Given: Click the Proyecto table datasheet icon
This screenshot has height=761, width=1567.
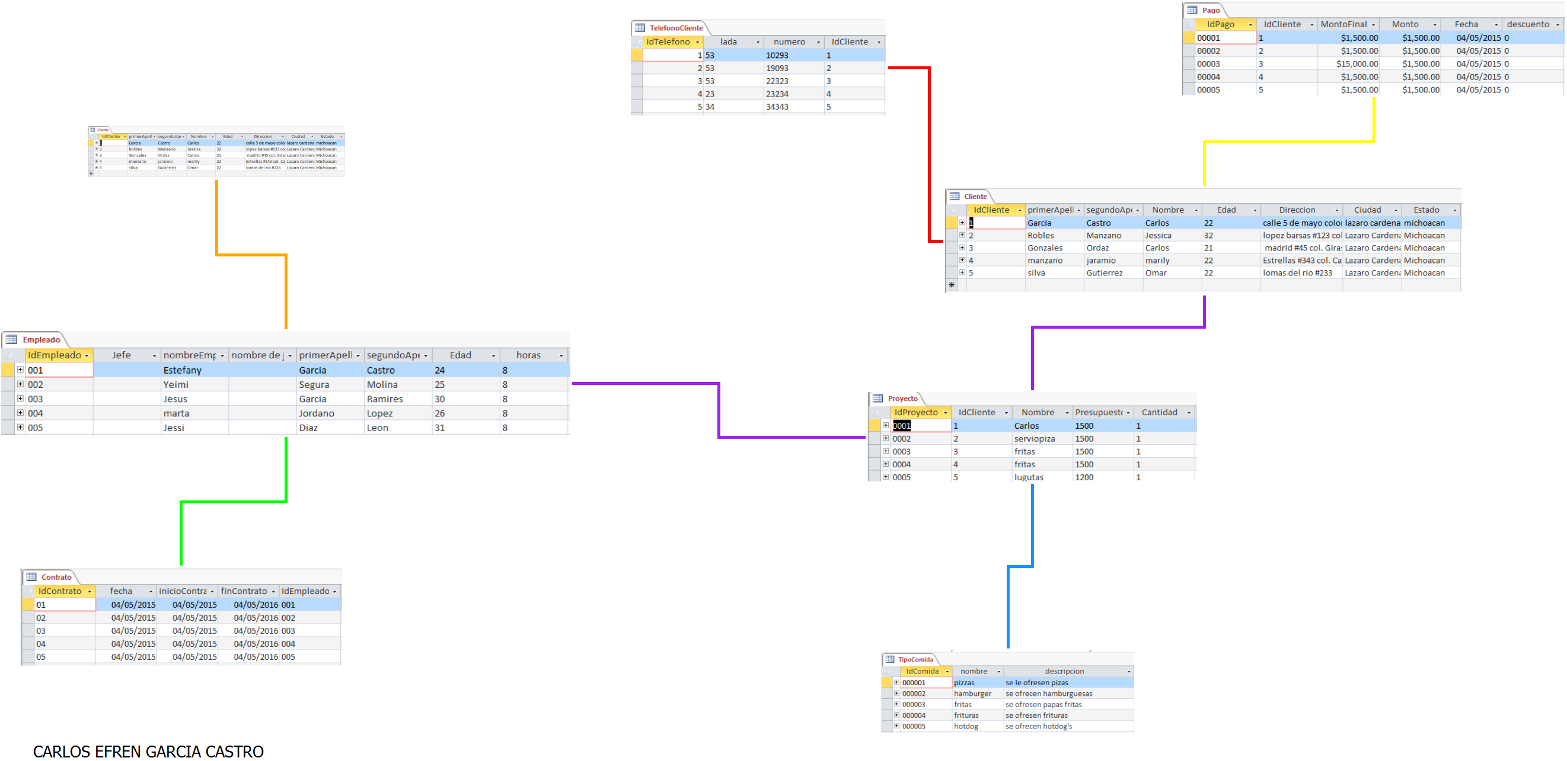Looking at the screenshot, I should point(878,398).
